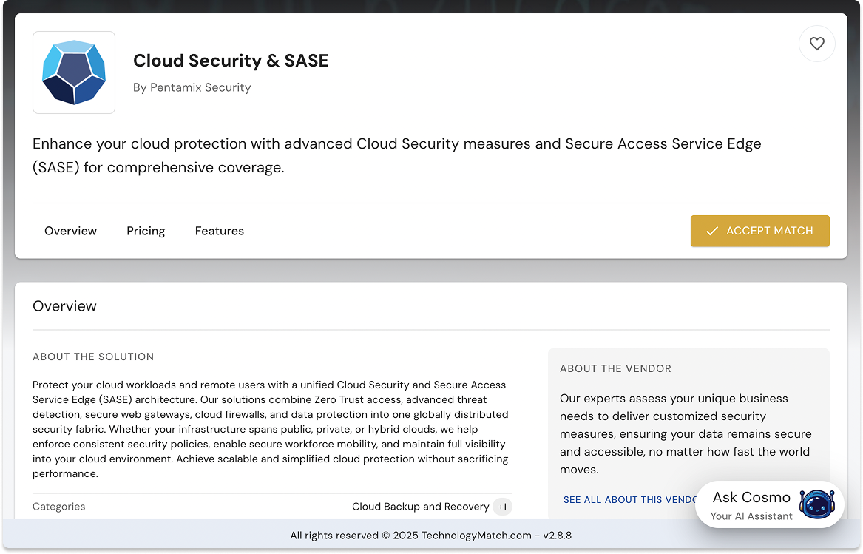
Task: Click the heart favorite icon
Action: point(817,44)
